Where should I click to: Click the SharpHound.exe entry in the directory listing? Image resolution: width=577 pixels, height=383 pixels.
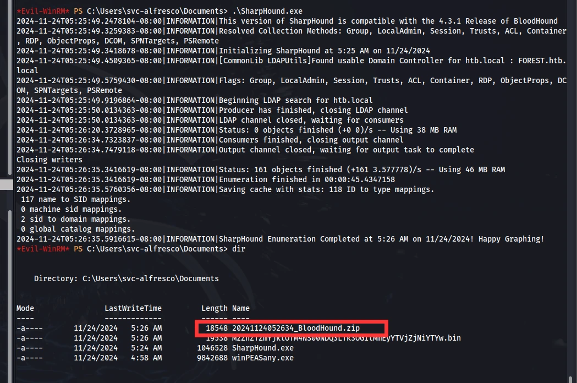[x=263, y=348]
